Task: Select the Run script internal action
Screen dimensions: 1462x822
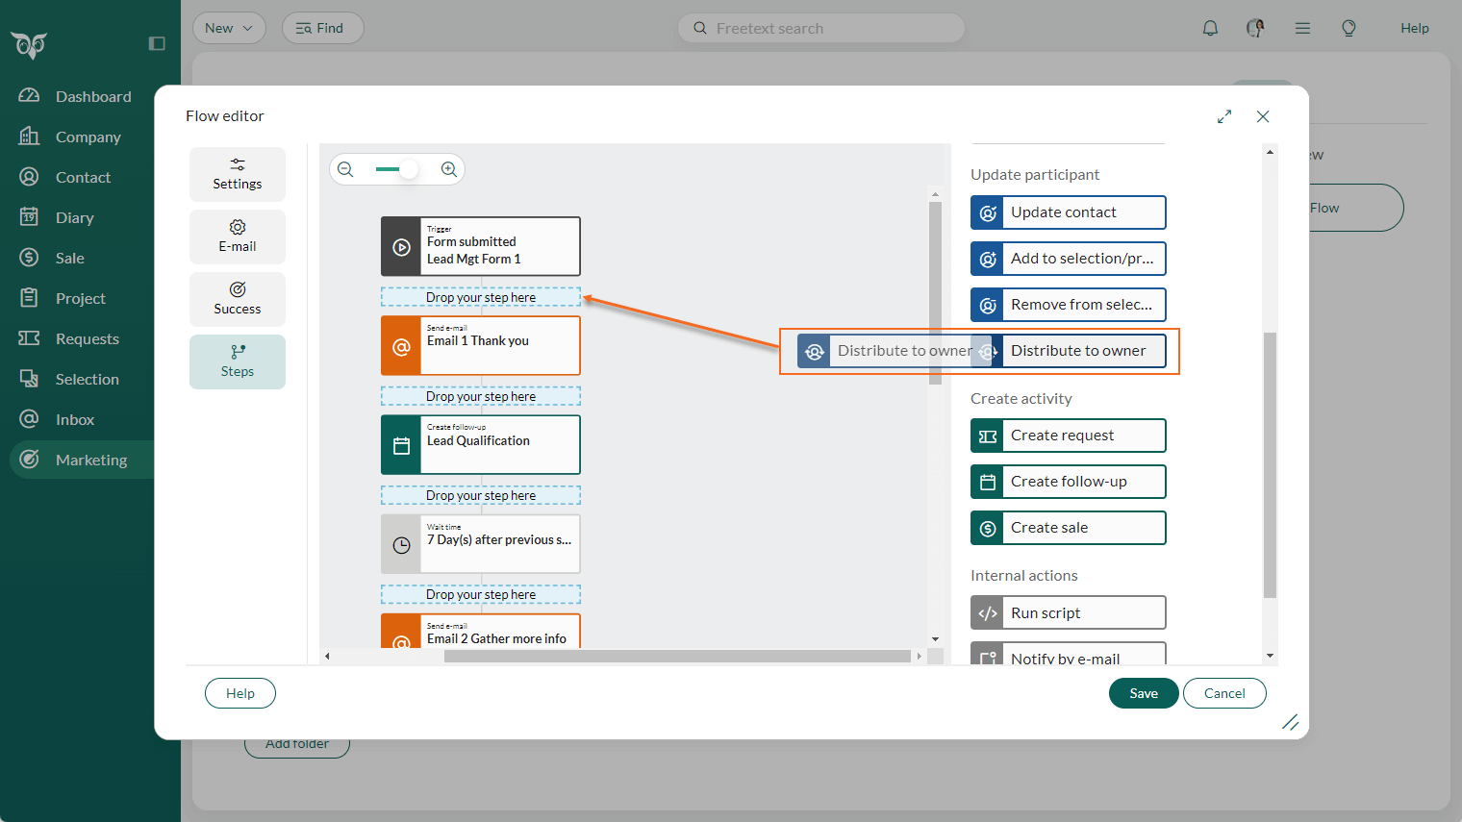Action: (1068, 612)
